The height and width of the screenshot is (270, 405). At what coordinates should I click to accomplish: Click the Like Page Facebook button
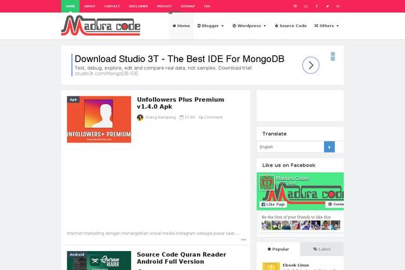coord(273,205)
